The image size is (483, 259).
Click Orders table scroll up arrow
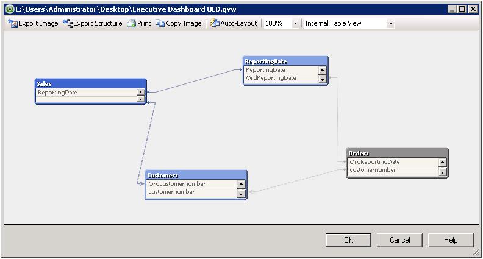[442, 161]
